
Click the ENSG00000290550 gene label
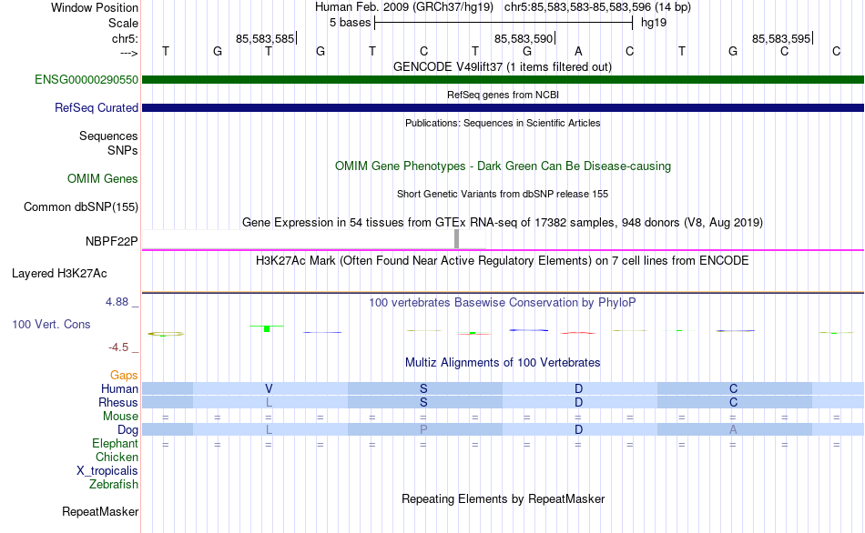(x=86, y=79)
